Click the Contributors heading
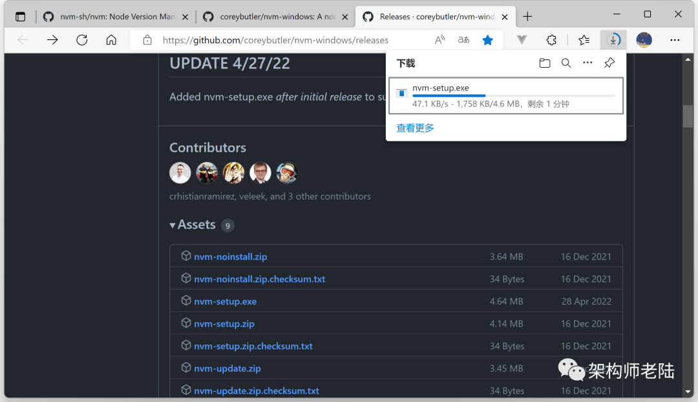This screenshot has width=698, height=402. (x=207, y=148)
